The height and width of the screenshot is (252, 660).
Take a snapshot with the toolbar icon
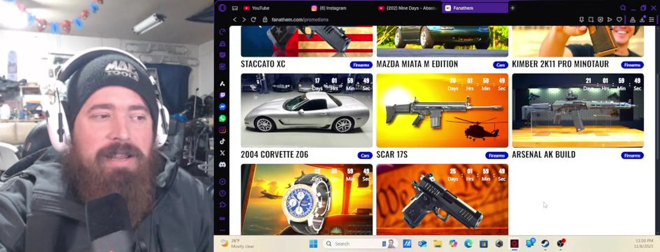[591, 20]
